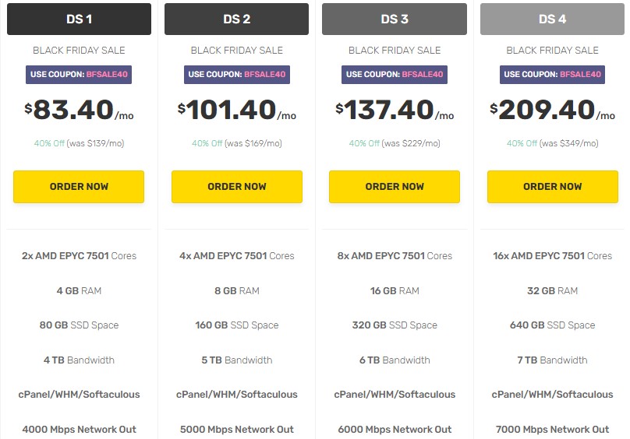Select the DS 2 plan header
Image resolution: width=630 pixels, height=439 pixels.
point(237,19)
